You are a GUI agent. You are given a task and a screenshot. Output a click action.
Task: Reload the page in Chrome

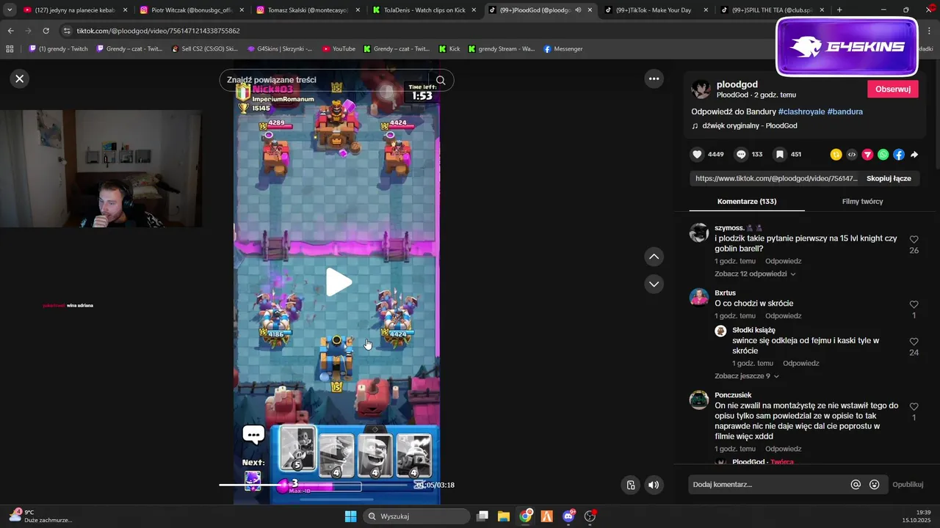click(46, 31)
